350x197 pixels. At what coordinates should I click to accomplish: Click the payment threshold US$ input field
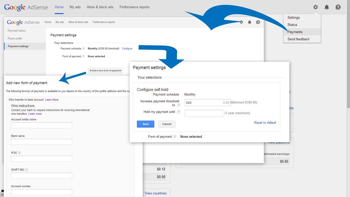tap(207, 103)
